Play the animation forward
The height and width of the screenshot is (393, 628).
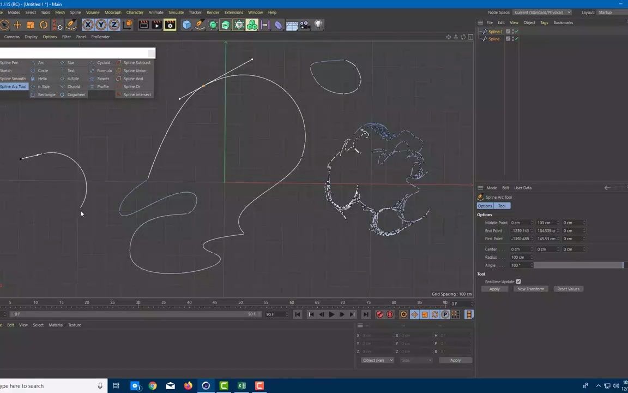coord(331,315)
